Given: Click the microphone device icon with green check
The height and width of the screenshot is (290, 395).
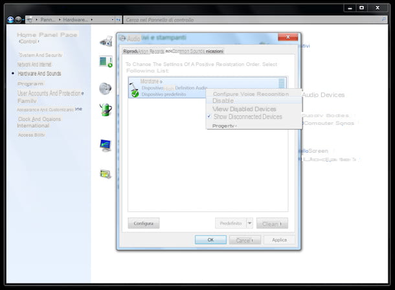Looking at the screenshot, I should click(x=134, y=90).
